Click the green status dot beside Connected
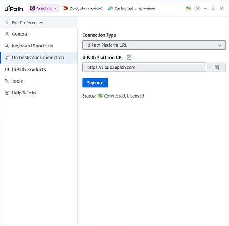Image resolution: width=229 pixels, height=226 pixels. 100,96
